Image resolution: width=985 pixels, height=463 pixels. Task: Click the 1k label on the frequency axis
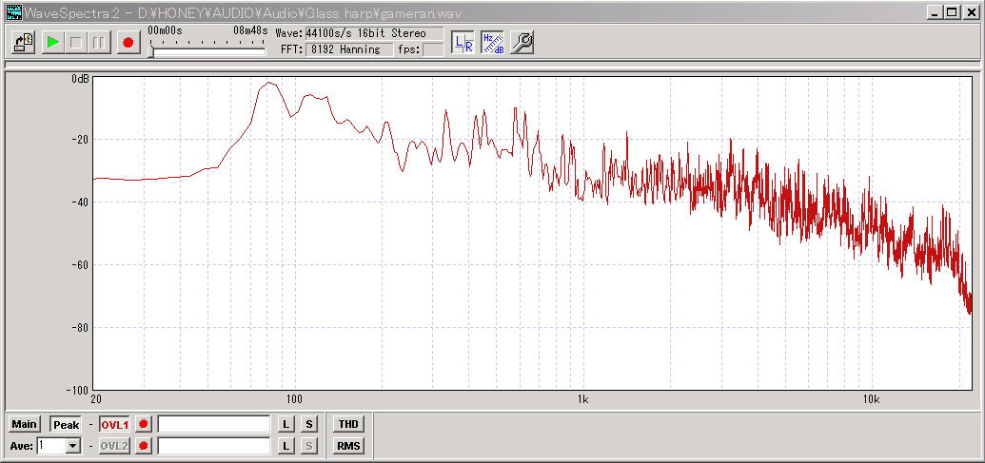(583, 399)
